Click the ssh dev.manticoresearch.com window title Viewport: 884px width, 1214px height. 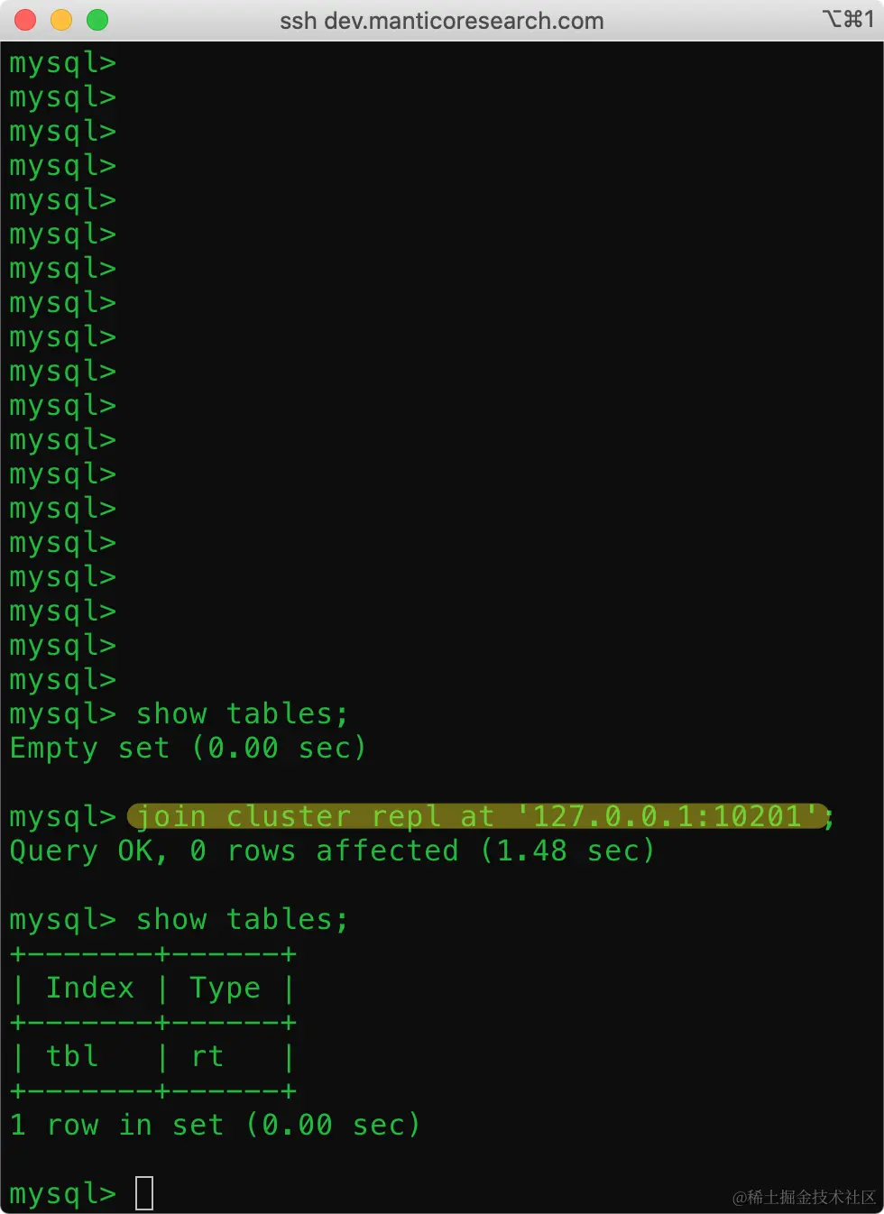441,21
